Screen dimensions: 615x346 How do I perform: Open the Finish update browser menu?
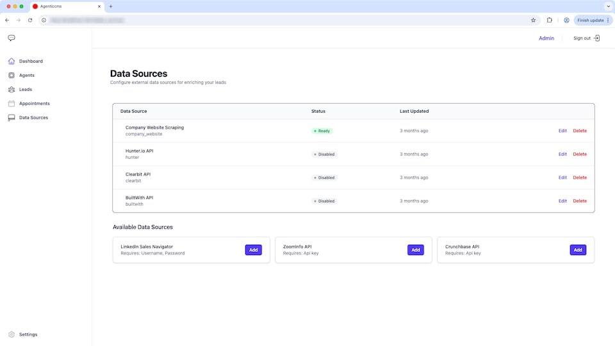[x=593, y=20]
